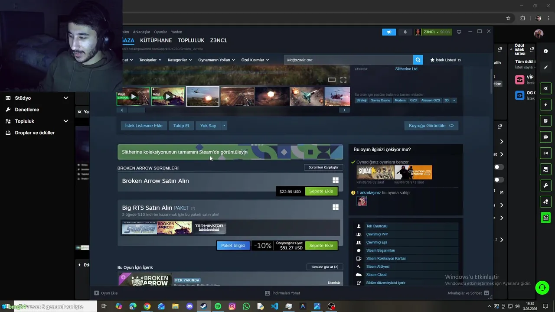
Task: Open the Tavsiyeler dropdown
Action: click(x=150, y=60)
